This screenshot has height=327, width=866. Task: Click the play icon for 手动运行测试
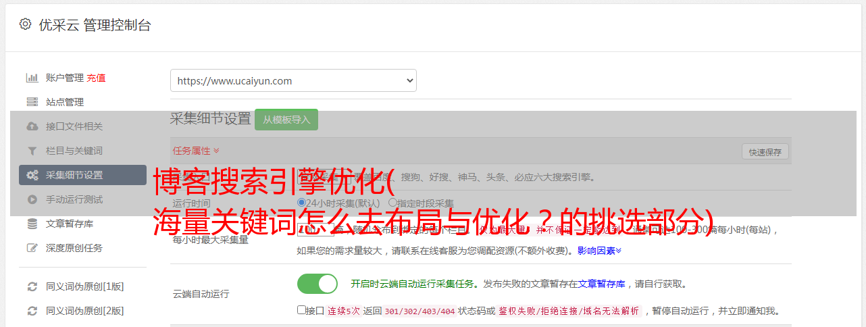[32, 199]
